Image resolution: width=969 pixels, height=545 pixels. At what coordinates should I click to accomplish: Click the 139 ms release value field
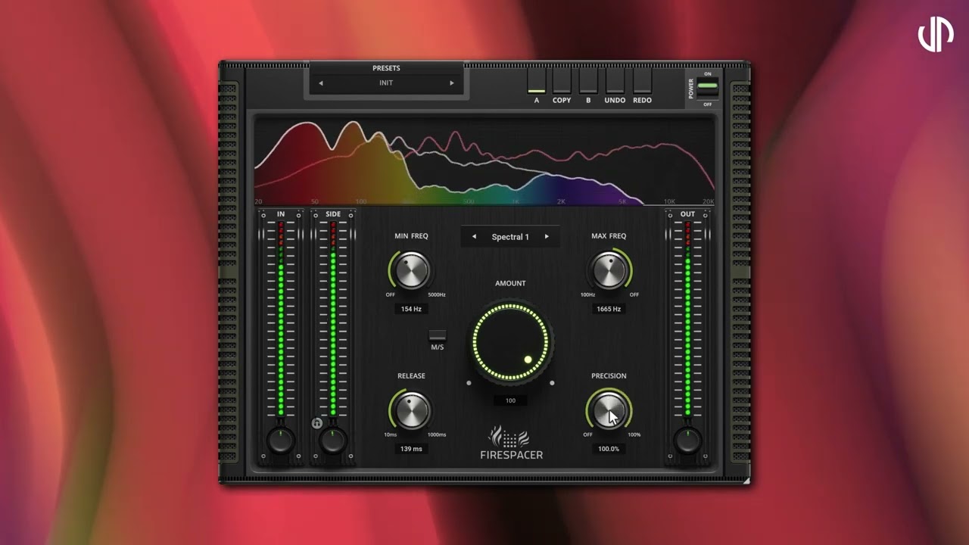point(412,449)
